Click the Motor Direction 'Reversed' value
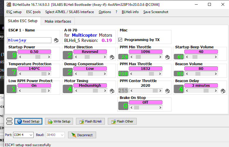 [x=90, y=52]
